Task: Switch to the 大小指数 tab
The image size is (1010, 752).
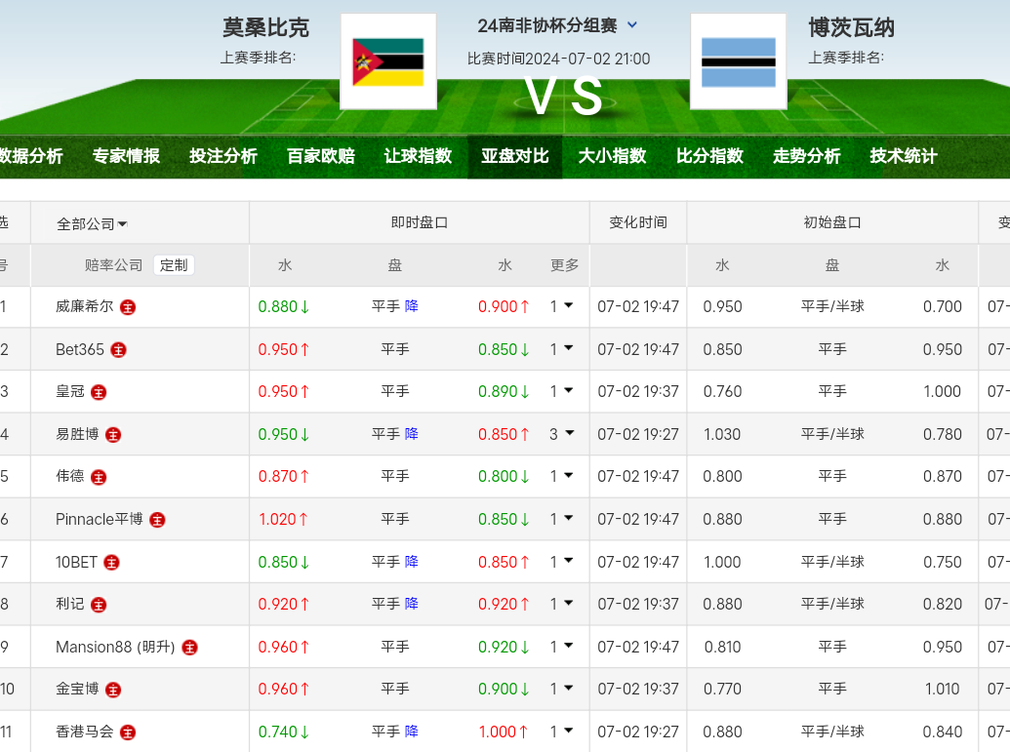Action: [612, 156]
